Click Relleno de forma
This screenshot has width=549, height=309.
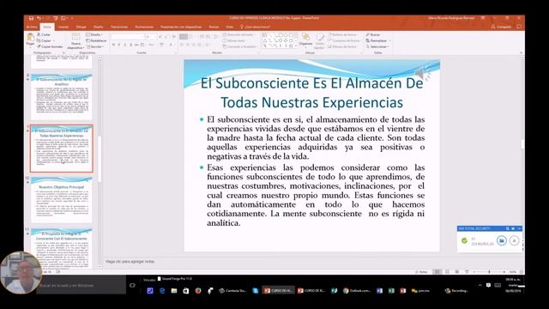tap(342, 34)
